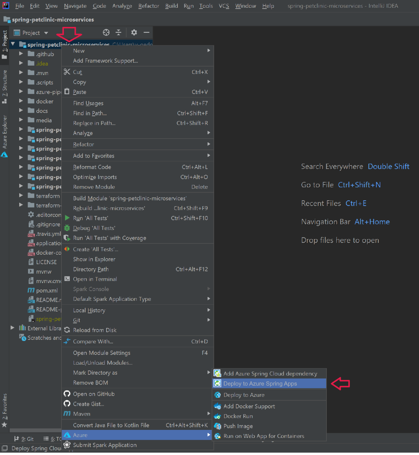Click the Run with Coverage shield icon
The width and height of the screenshot is (419, 455).
[67, 238]
